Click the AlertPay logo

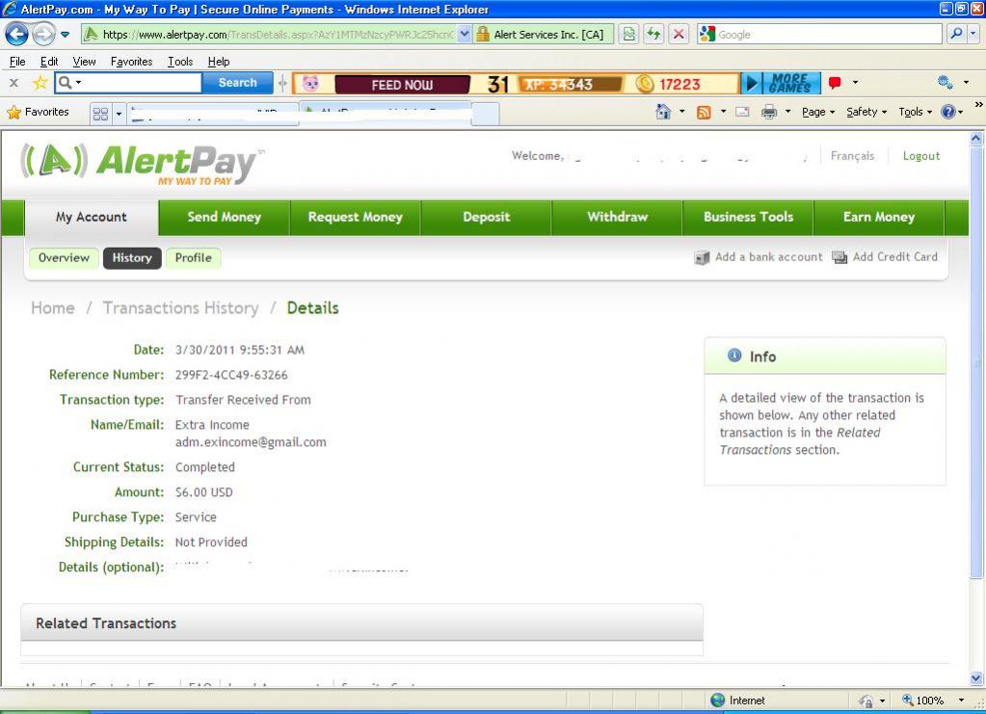[x=142, y=165]
